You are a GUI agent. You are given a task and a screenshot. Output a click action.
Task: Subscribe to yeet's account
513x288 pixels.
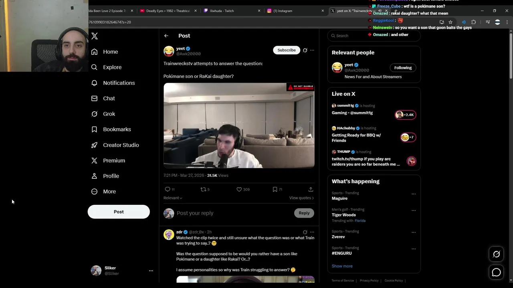[287, 50]
